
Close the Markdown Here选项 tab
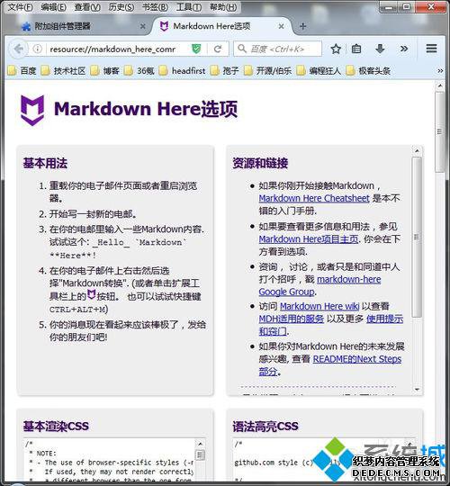tap(281, 26)
